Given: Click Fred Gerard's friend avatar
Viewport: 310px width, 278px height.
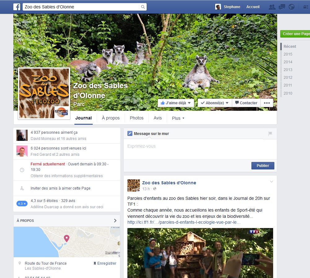Looking at the screenshot, I should 22,151.
